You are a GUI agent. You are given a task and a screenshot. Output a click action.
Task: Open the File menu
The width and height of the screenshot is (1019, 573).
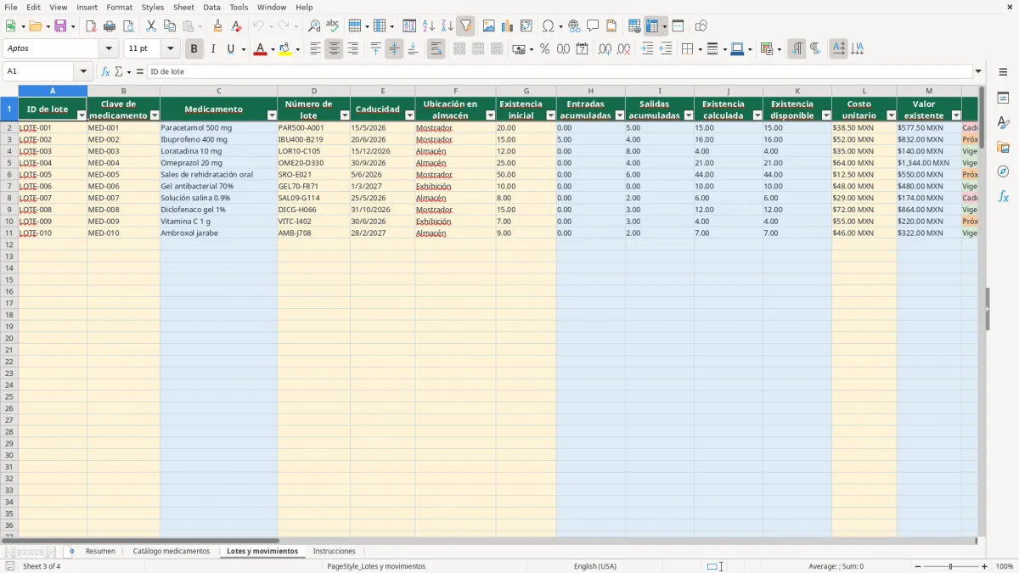click(11, 7)
